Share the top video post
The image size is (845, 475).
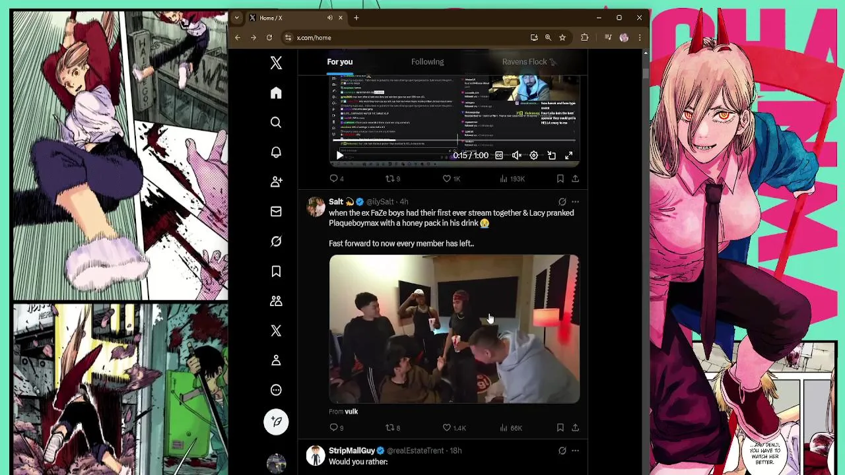575,179
